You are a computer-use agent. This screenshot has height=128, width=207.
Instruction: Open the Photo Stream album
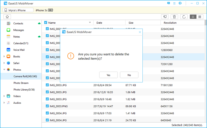21,83
